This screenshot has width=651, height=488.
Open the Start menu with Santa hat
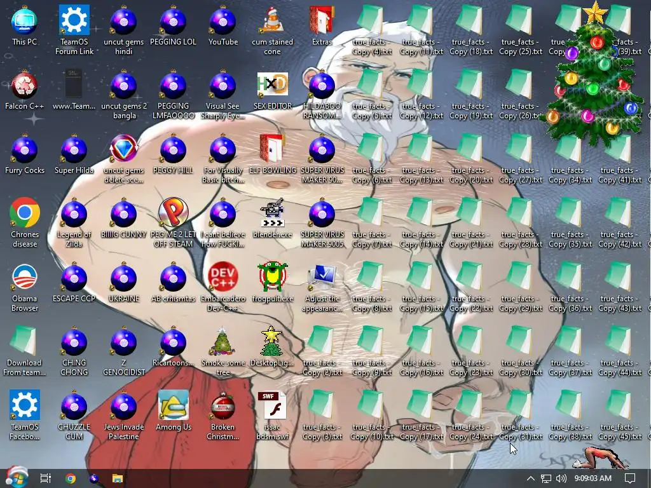[x=16, y=477]
